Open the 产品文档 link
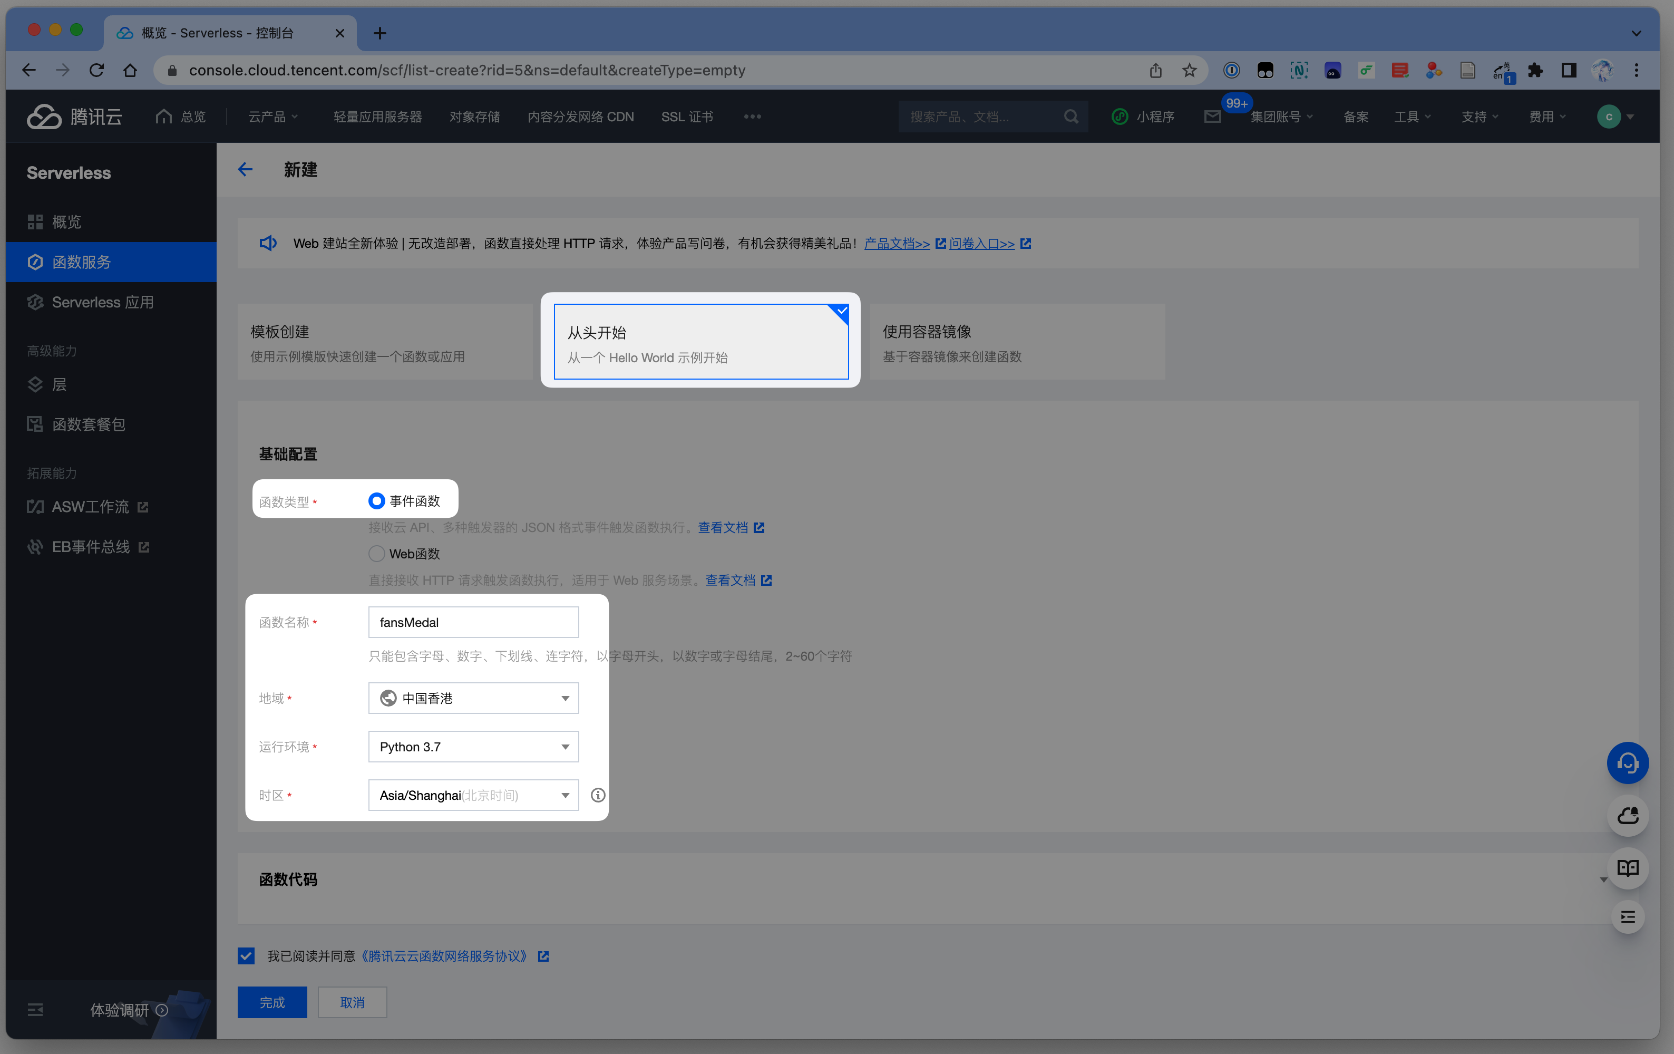This screenshot has width=1674, height=1054. 897,244
